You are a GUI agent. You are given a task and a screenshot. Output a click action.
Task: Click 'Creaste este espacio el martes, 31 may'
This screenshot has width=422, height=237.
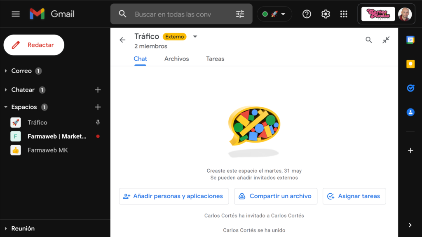pyautogui.click(x=254, y=171)
